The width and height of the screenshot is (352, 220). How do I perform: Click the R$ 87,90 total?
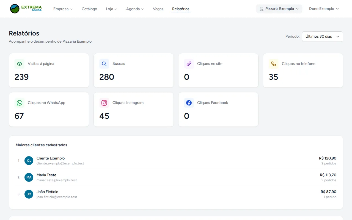328,192
